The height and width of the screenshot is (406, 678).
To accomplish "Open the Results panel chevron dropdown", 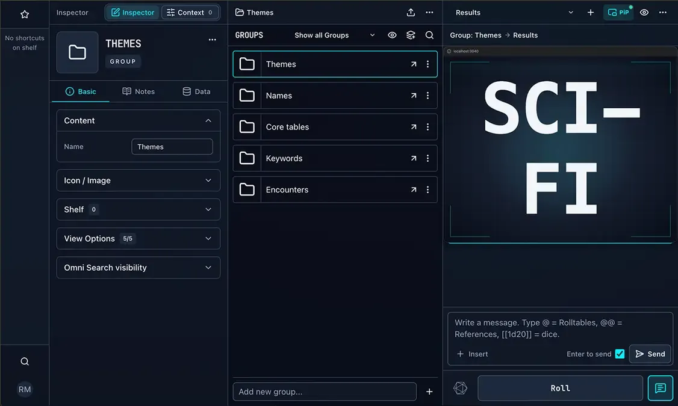I will pos(571,13).
